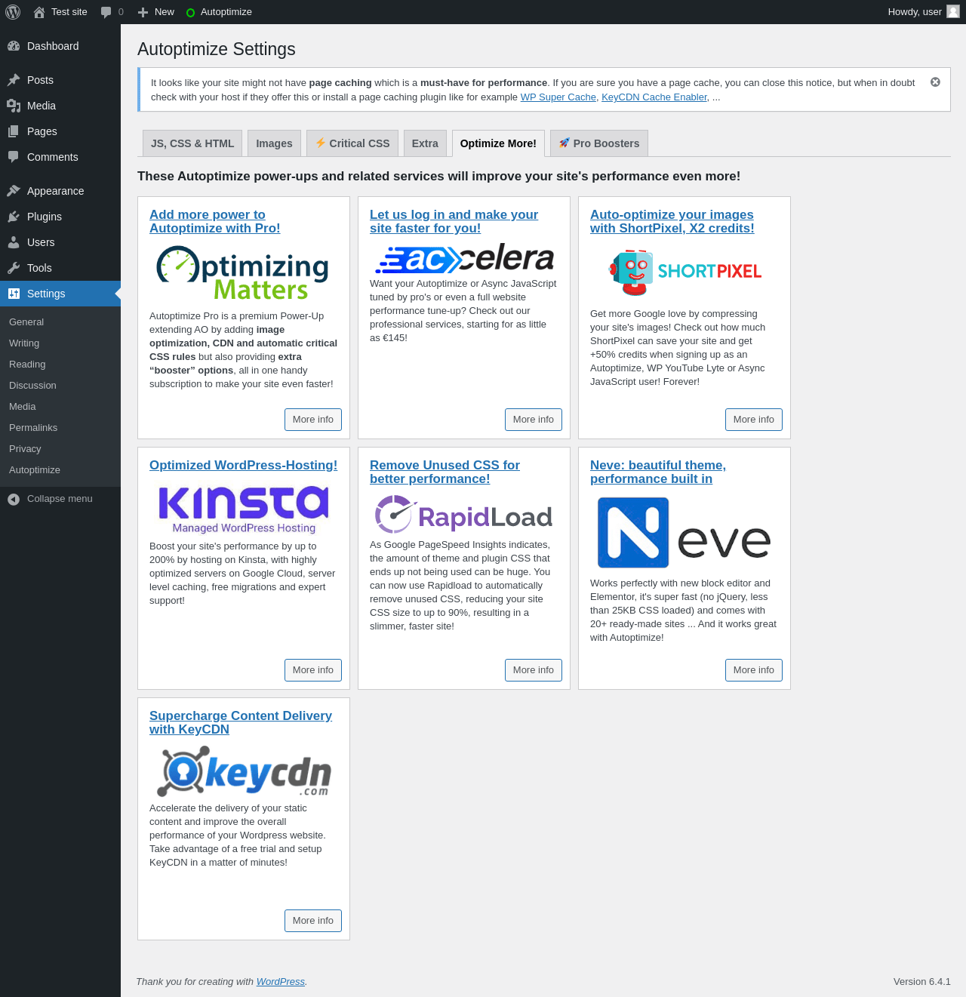
Task: Open the Writing settings submenu item
Action: (24, 343)
